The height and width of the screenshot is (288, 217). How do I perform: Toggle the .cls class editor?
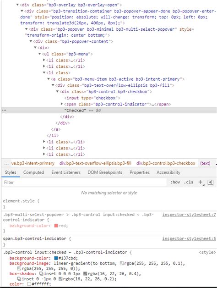[x=189, y=182]
